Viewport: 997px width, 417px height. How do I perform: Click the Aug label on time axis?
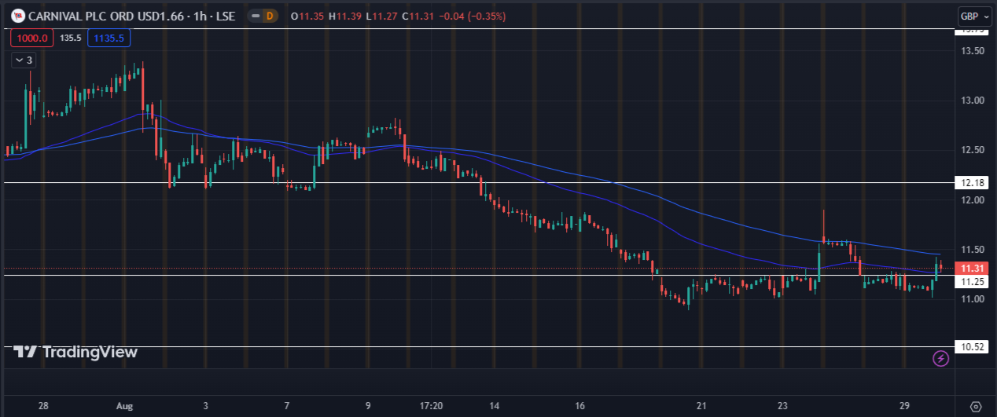[124, 406]
